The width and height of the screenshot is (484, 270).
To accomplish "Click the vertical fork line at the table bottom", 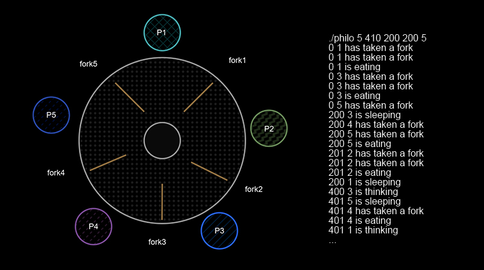I will click(162, 202).
